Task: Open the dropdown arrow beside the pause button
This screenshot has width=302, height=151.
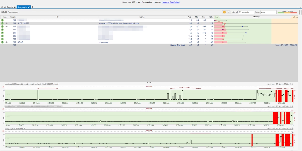Action: (228, 12)
